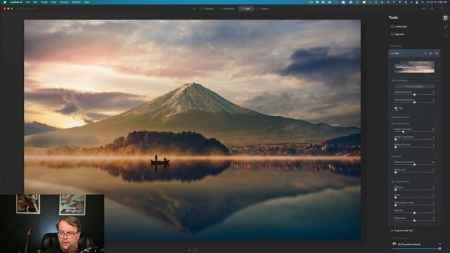The height and width of the screenshot is (253, 450).
Task: Select the Tools panel icon
Action: point(445,18)
